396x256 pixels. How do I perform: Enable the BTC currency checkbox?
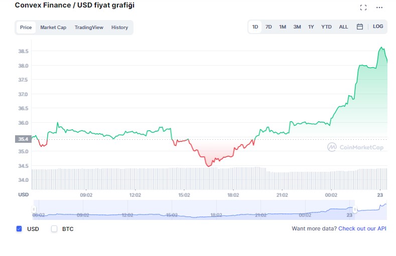[x=54, y=228]
